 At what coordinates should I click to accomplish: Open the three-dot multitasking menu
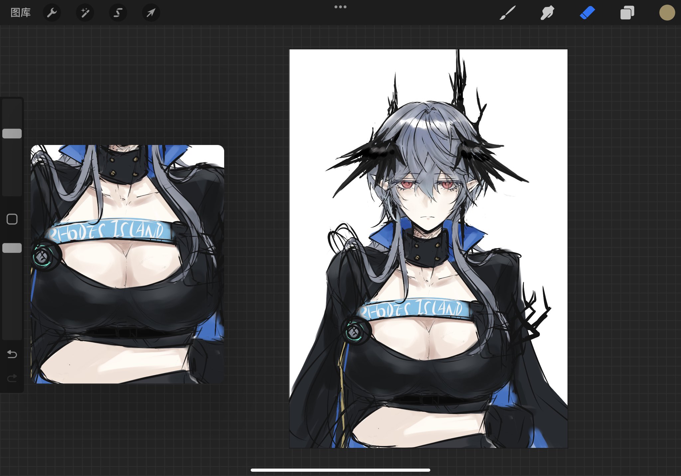coord(340,7)
